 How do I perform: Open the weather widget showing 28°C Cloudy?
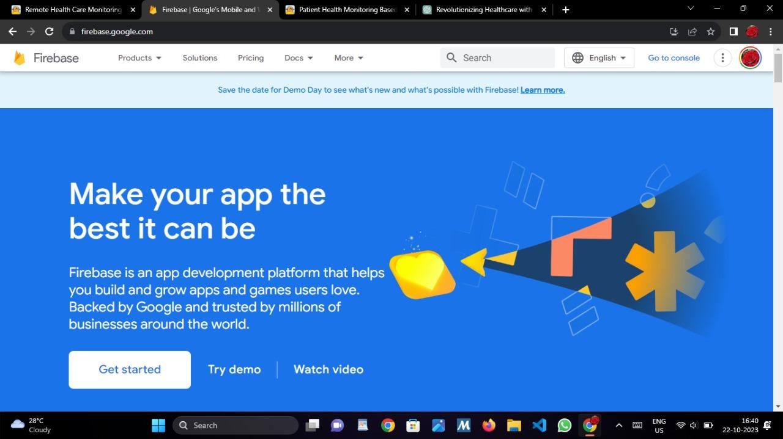coord(31,425)
